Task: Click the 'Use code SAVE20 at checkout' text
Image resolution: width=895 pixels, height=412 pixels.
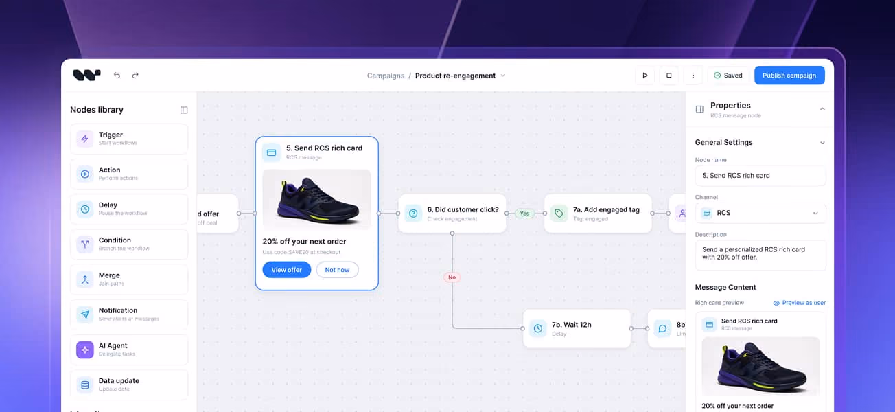Action: pos(301,253)
